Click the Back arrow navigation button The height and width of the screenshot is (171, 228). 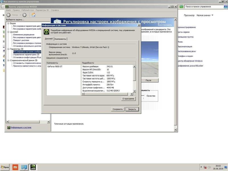click(9, 15)
